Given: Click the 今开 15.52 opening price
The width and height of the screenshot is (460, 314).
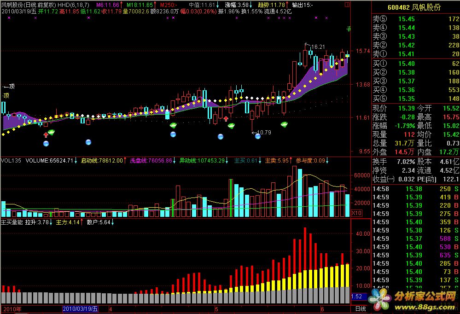Looking at the screenshot, I should click(438, 108).
